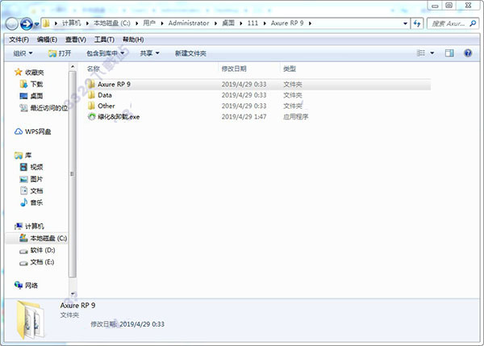Open the 文件(F) menu
Image resolution: width=484 pixels, height=346 pixels.
tap(19, 40)
